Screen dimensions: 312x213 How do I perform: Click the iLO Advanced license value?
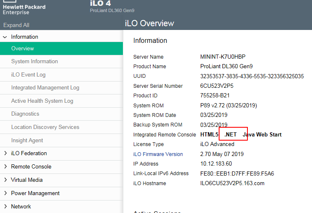tap(217, 144)
